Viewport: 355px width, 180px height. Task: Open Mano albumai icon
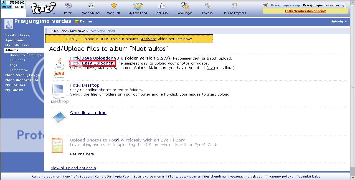click(91, 6)
